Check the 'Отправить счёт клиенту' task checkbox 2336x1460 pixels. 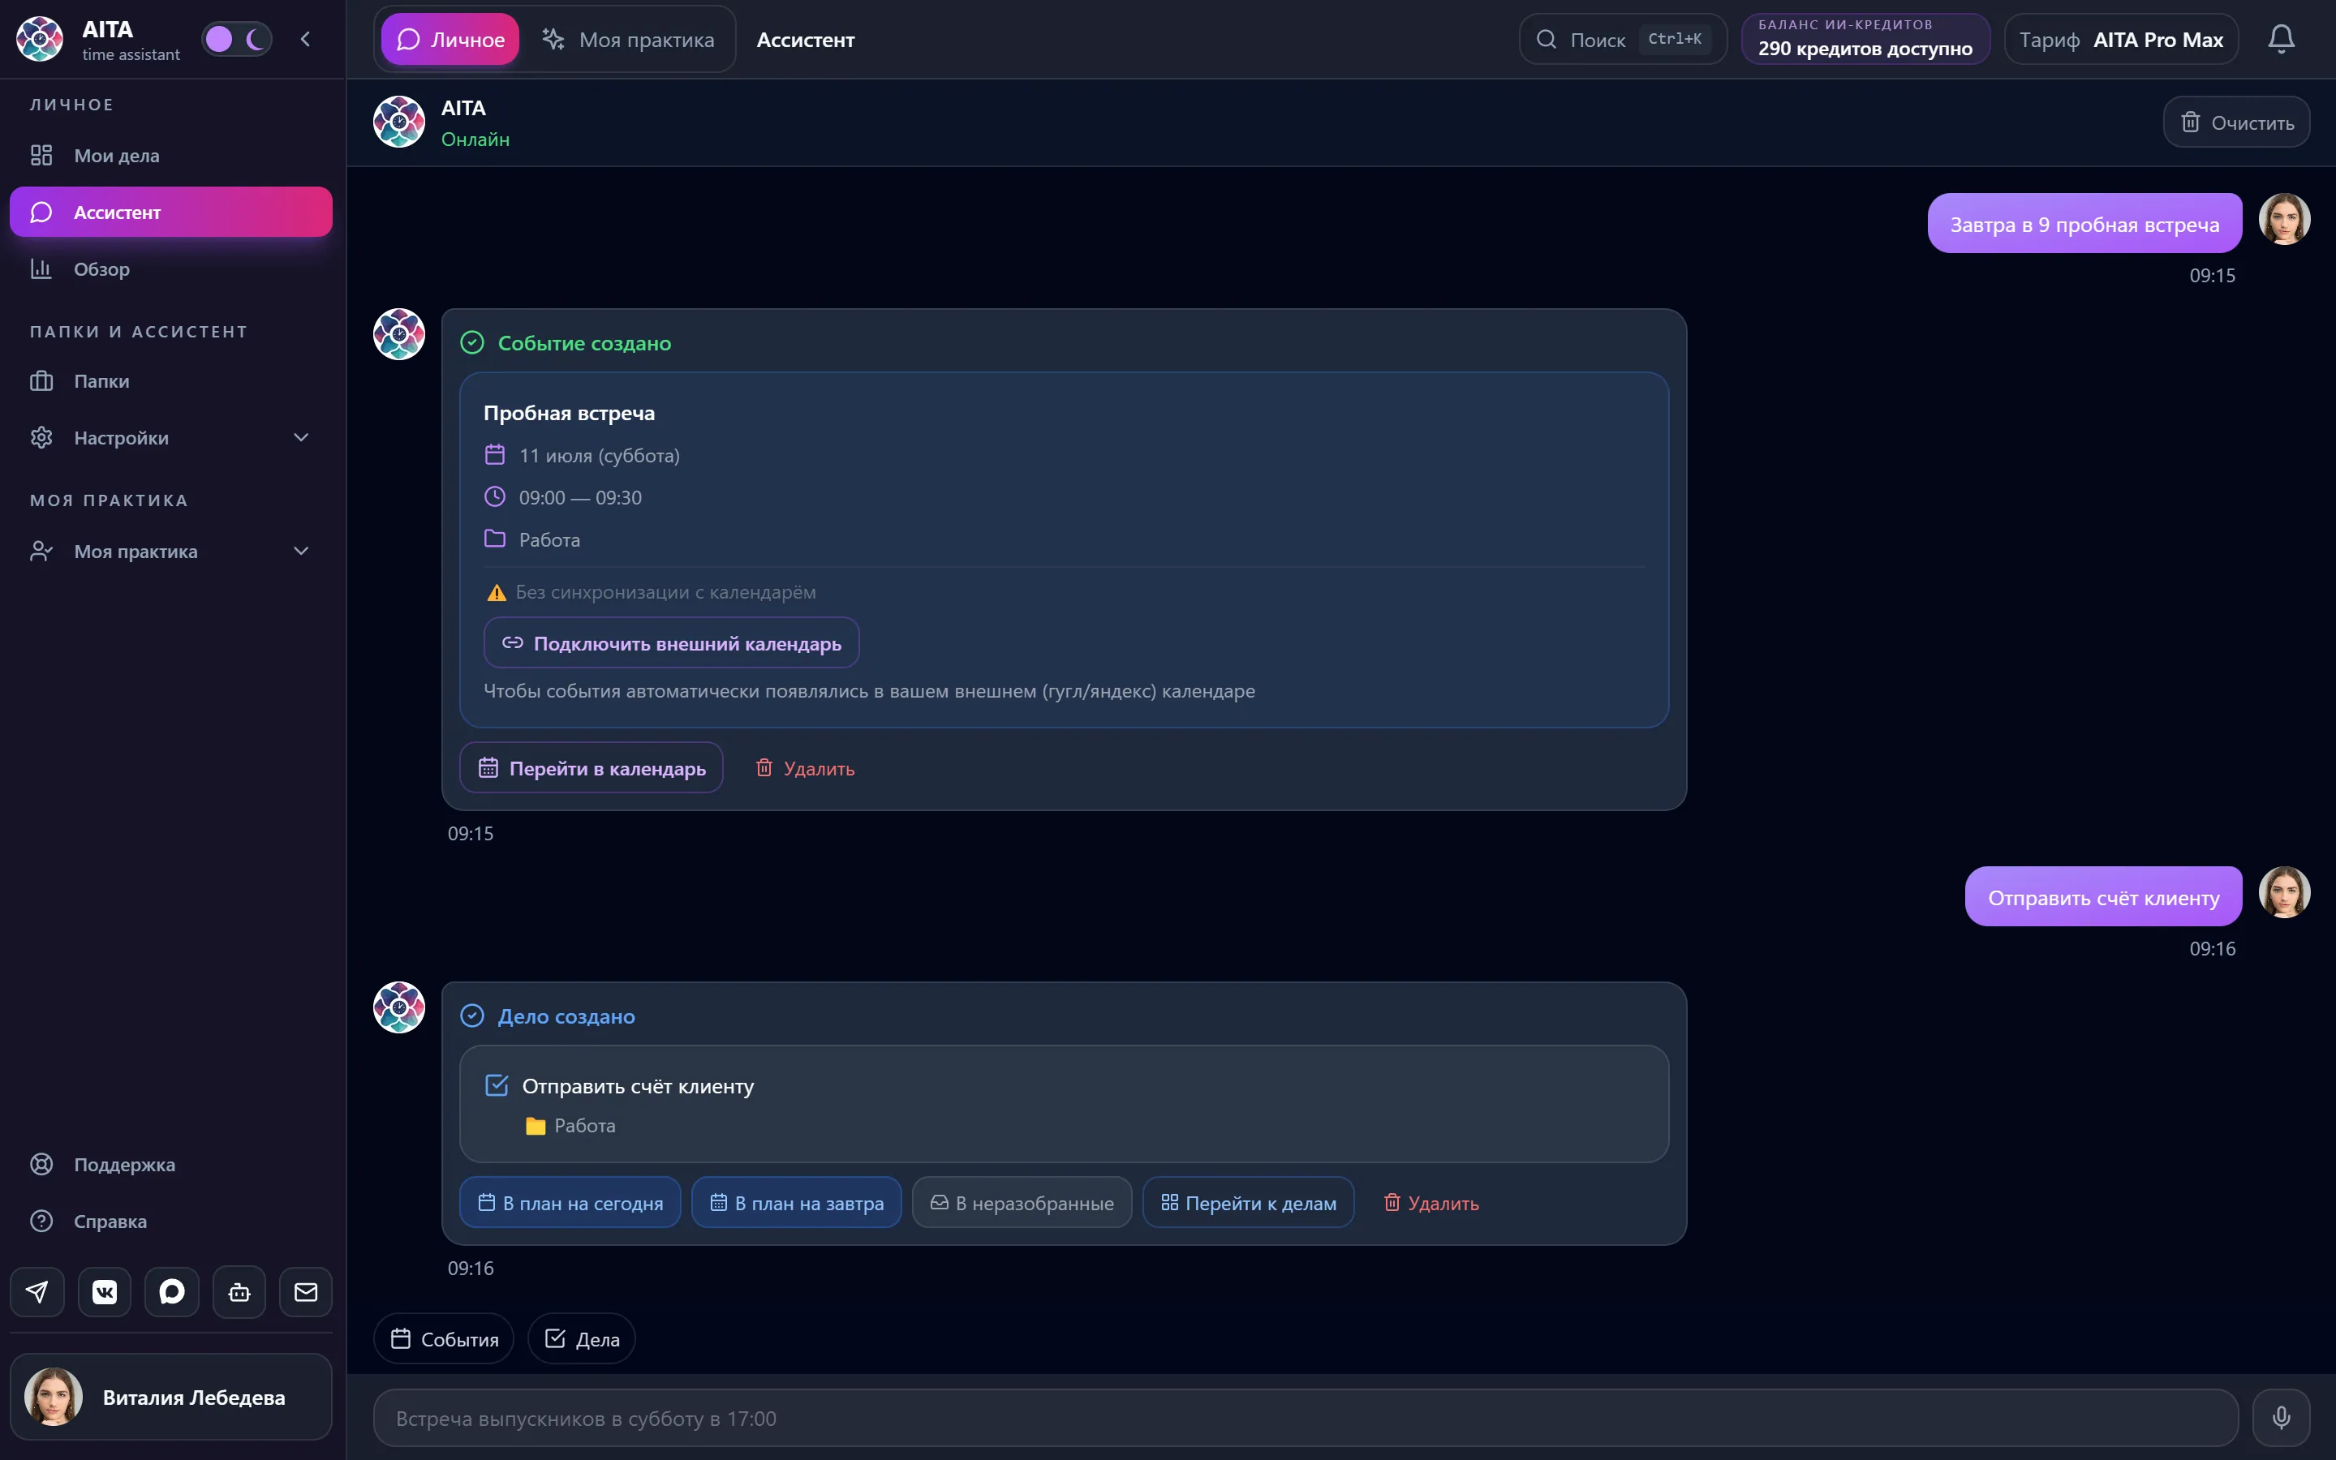click(x=497, y=1085)
